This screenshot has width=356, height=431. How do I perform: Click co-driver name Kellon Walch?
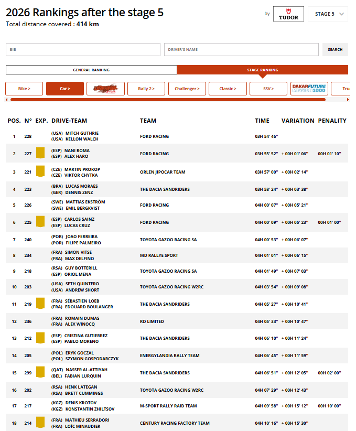(82, 139)
